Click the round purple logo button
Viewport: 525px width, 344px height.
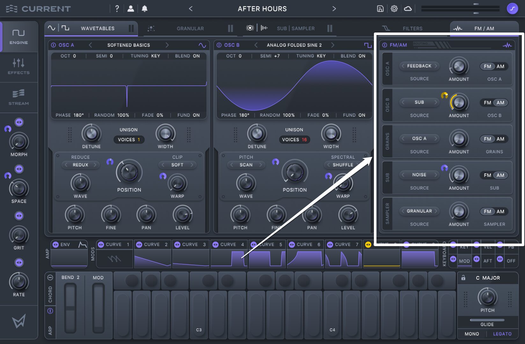coord(512,9)
